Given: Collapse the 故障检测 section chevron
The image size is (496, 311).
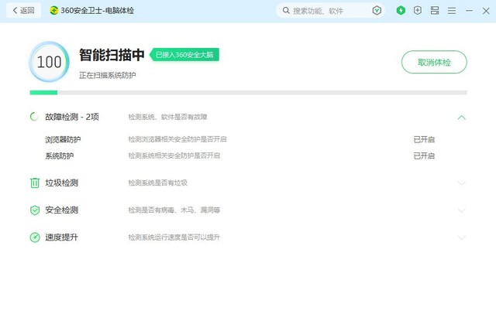Looking at the screenshot, I should (x=462, y=118).
